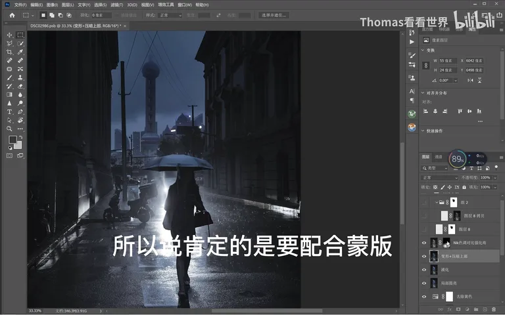This screenshot has width=505, height=315.
Task: Open the 窗口(W) menu
Action: pos(185,5)
